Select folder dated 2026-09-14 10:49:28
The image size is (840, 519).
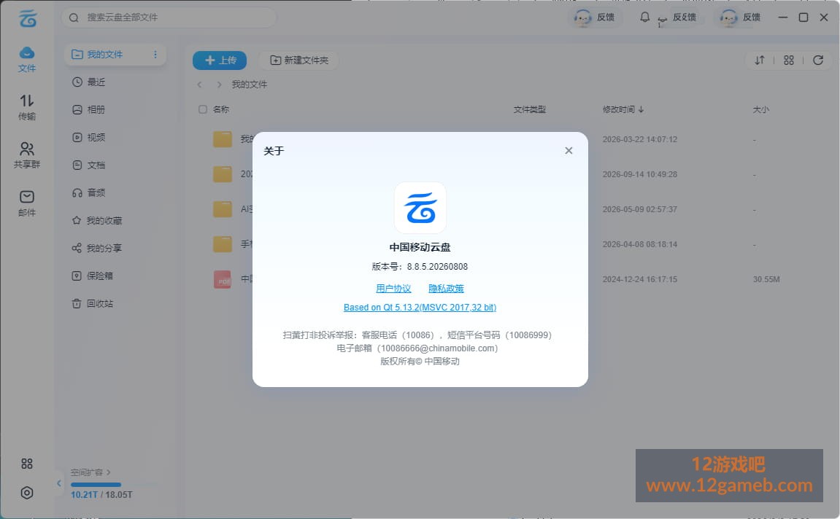click(x=223, y=174)
